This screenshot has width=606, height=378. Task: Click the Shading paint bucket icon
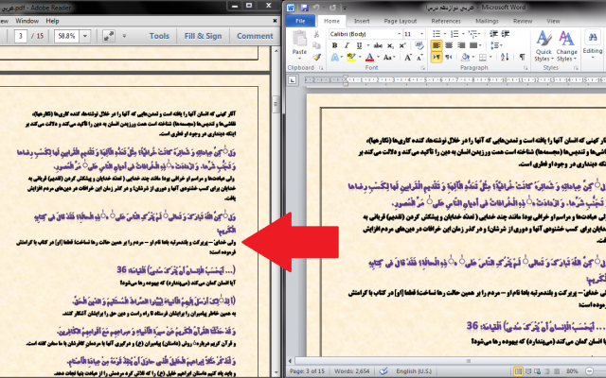pyautogui.click(x=465, y=58)
